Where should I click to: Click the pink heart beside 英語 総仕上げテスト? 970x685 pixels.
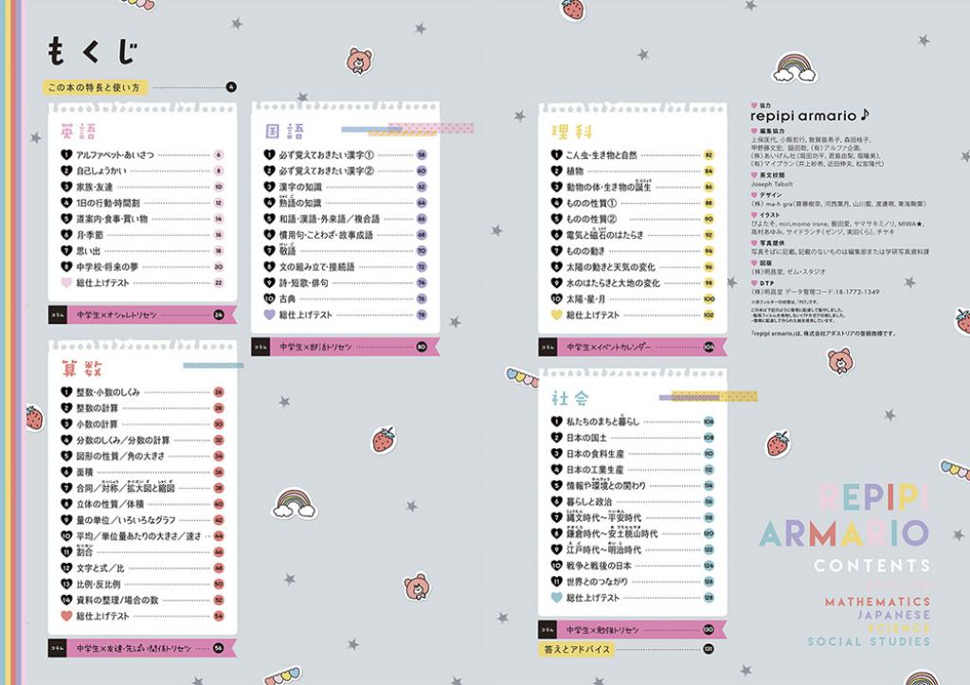pos(66,282)
